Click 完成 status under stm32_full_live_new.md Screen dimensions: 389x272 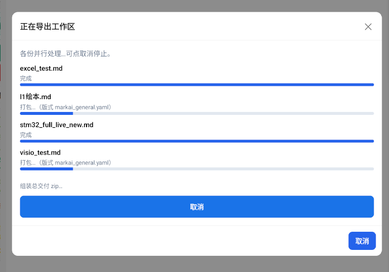coord(26,135)
